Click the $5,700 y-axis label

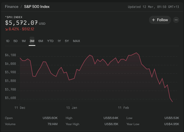[10, 89]
